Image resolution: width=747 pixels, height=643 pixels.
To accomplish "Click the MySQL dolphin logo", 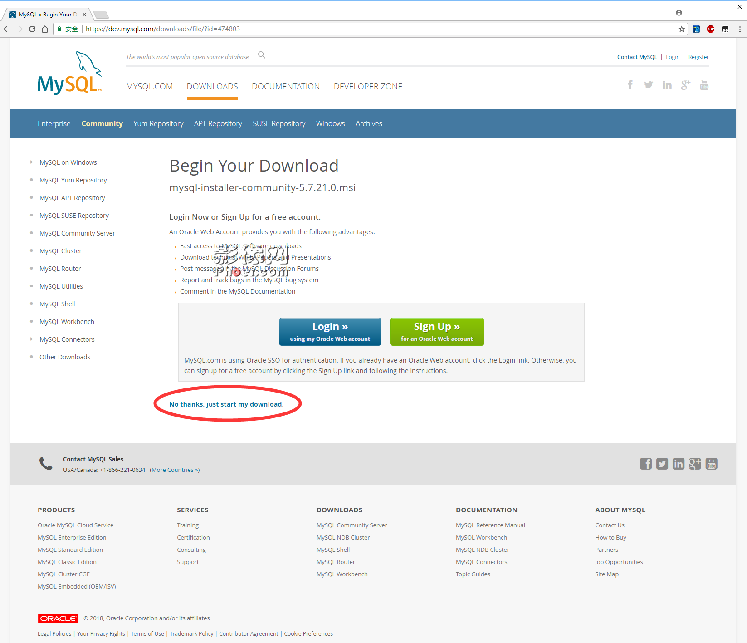I will (x=70, y=73).
